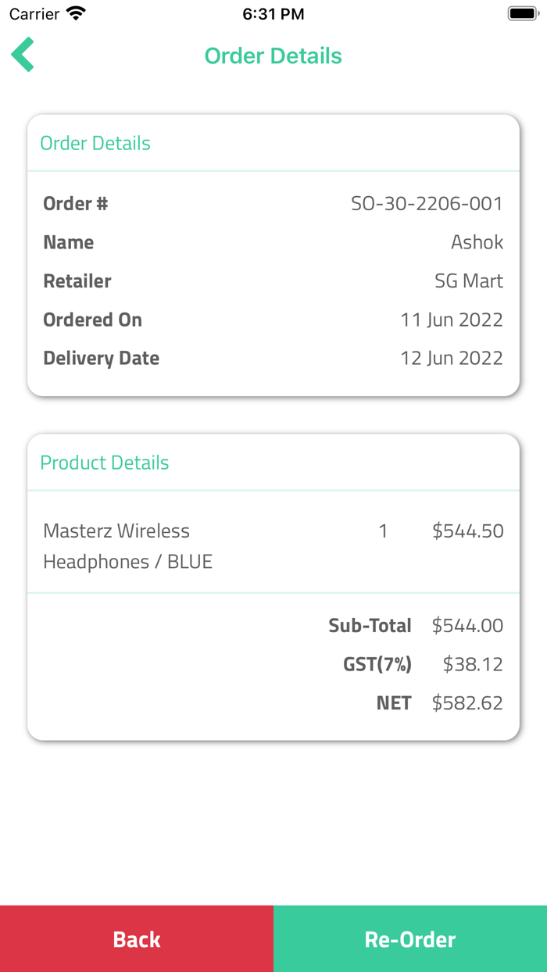Image resolution: width=547 pixels, height=972 pixels.
Task: Tap the product price $544.50
Action: point(467,531)
